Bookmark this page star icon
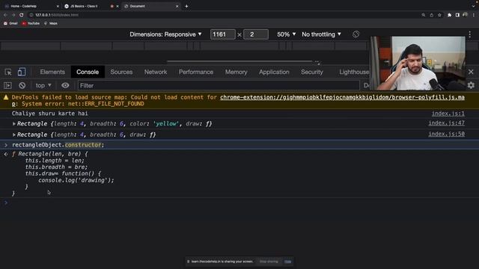 pyautogui.click(x=439, y=15)
